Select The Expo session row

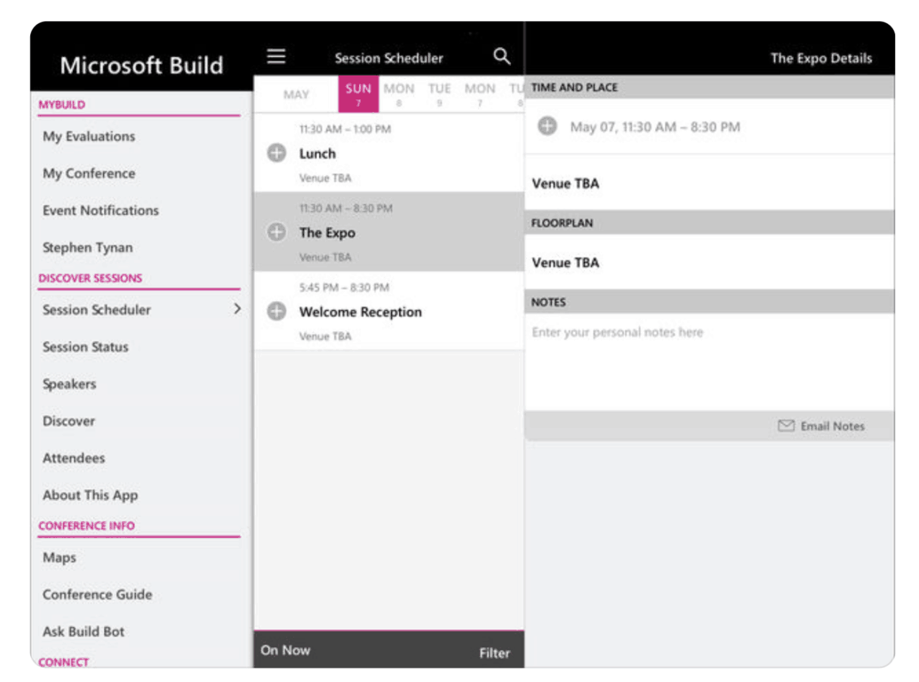(x=389, y=232)
